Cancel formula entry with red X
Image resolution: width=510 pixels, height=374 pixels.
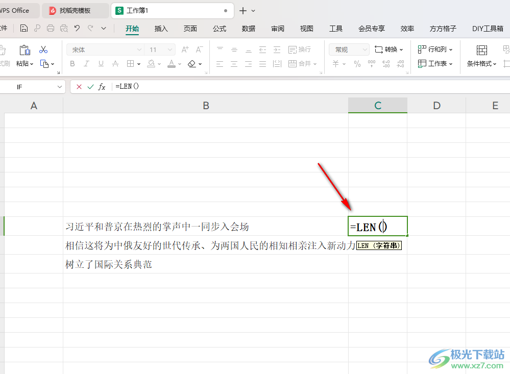pos(79,87)
